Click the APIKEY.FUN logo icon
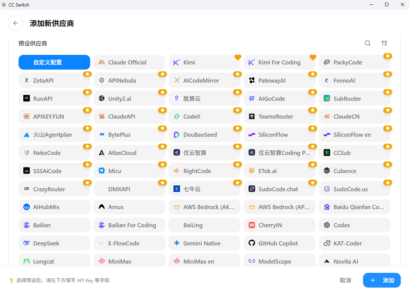The height and width of the screenshot is (291, 409). pos(27,116)
